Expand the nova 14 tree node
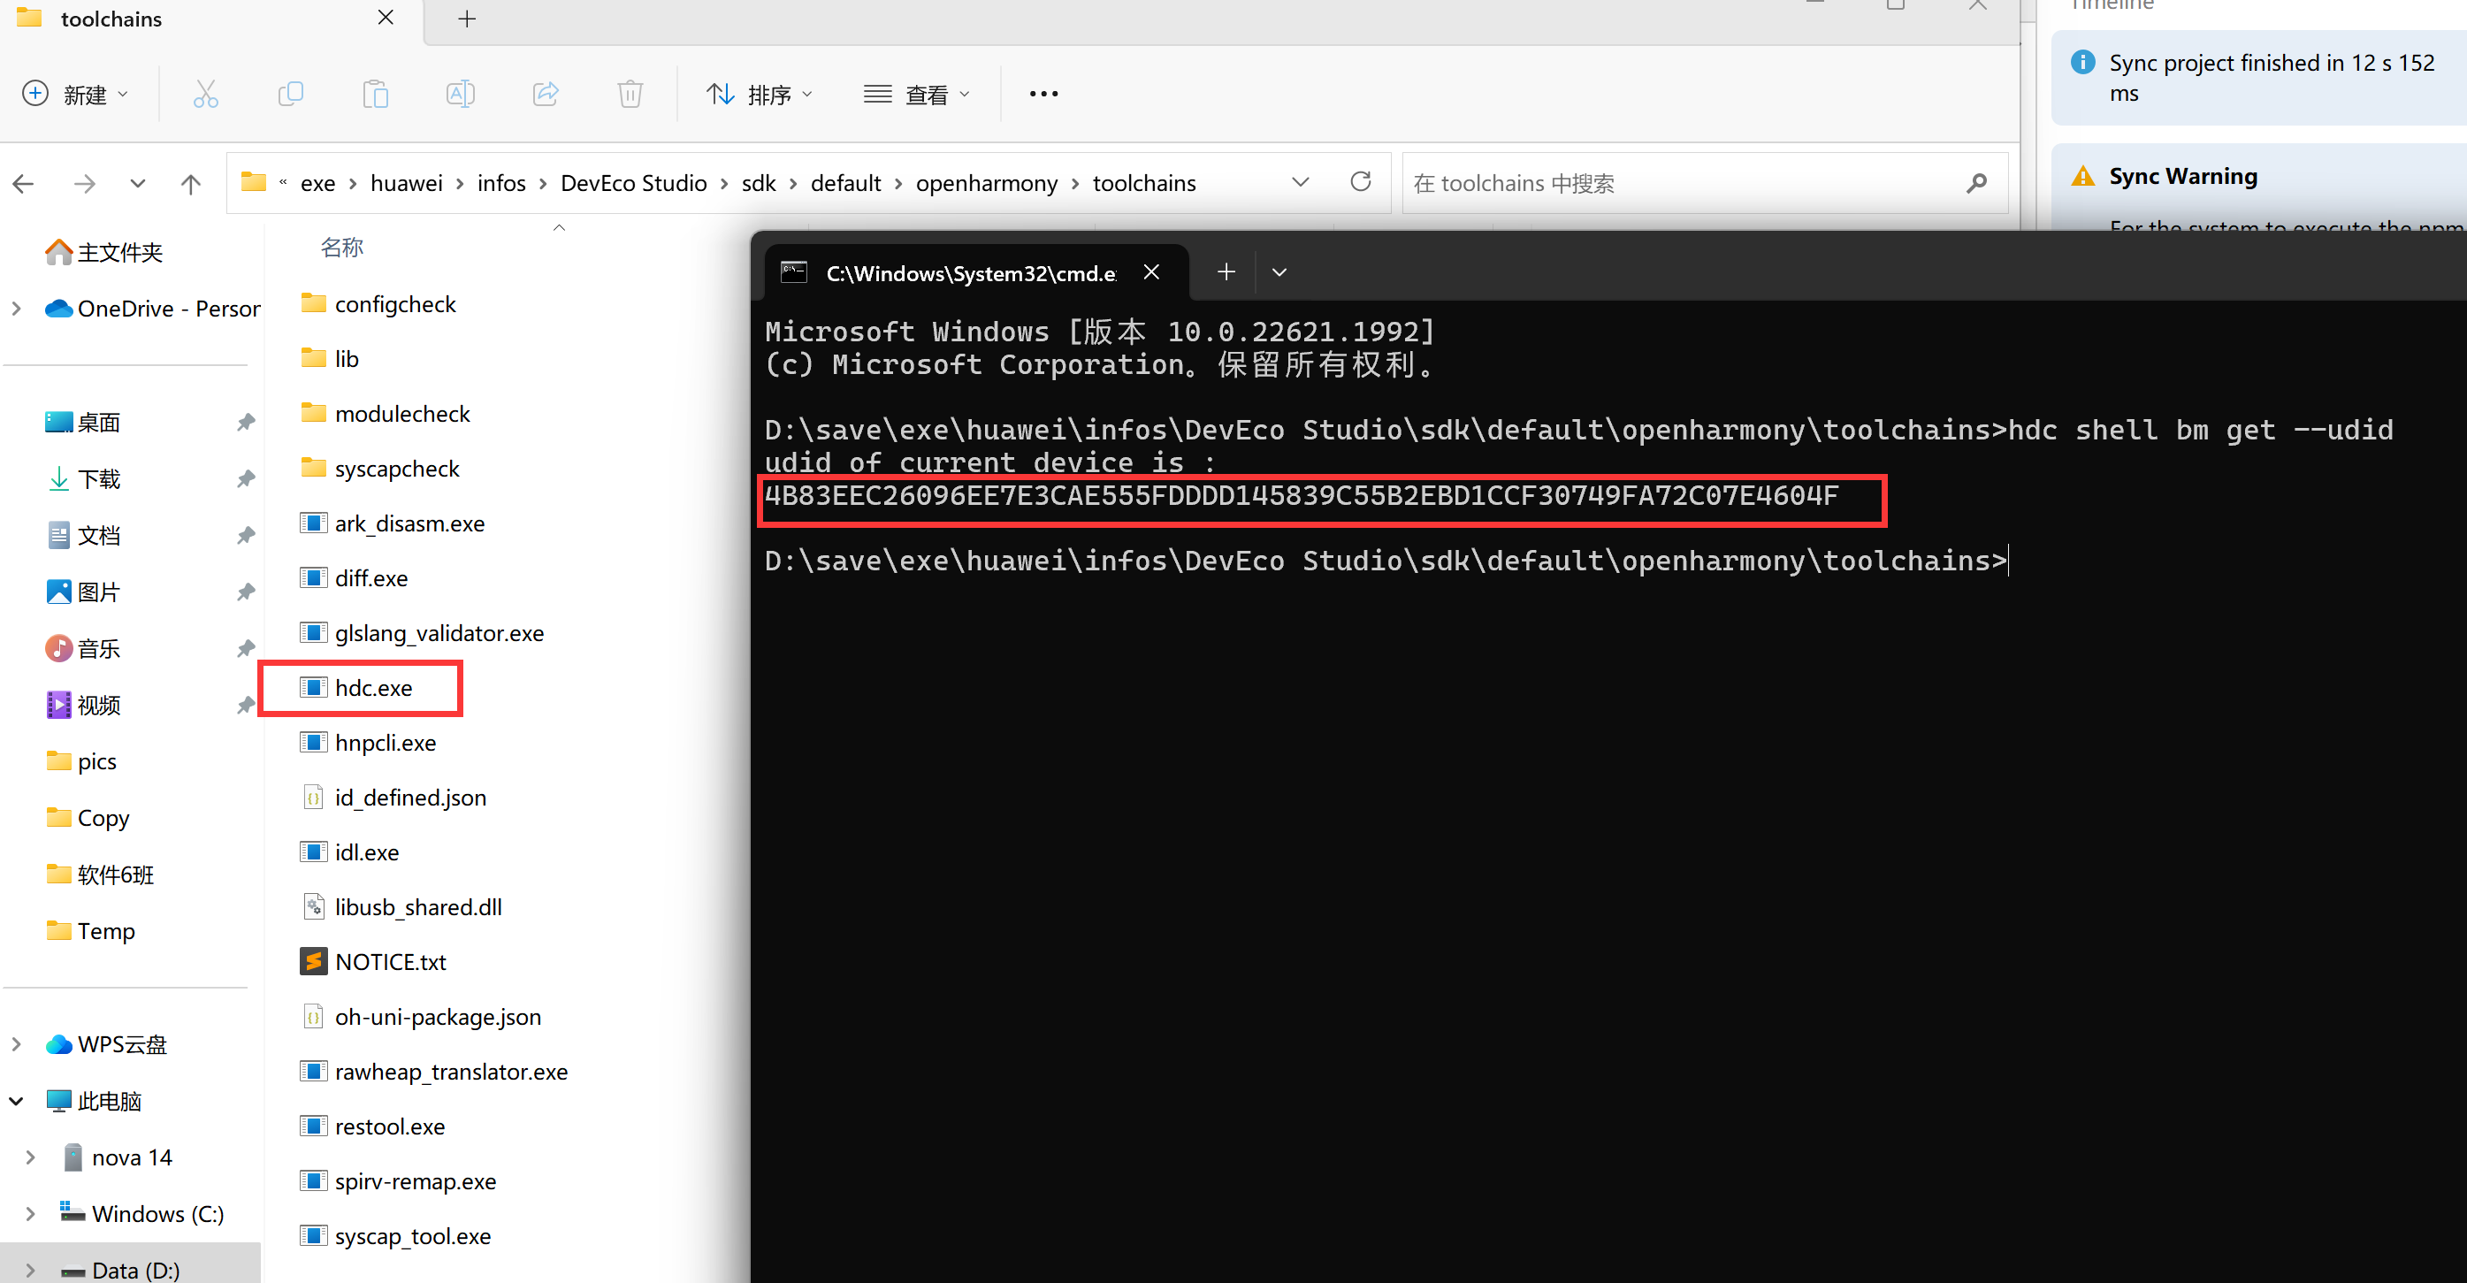Image resolution: width=2467 pixels, height=1283 pixels. 30,1157
